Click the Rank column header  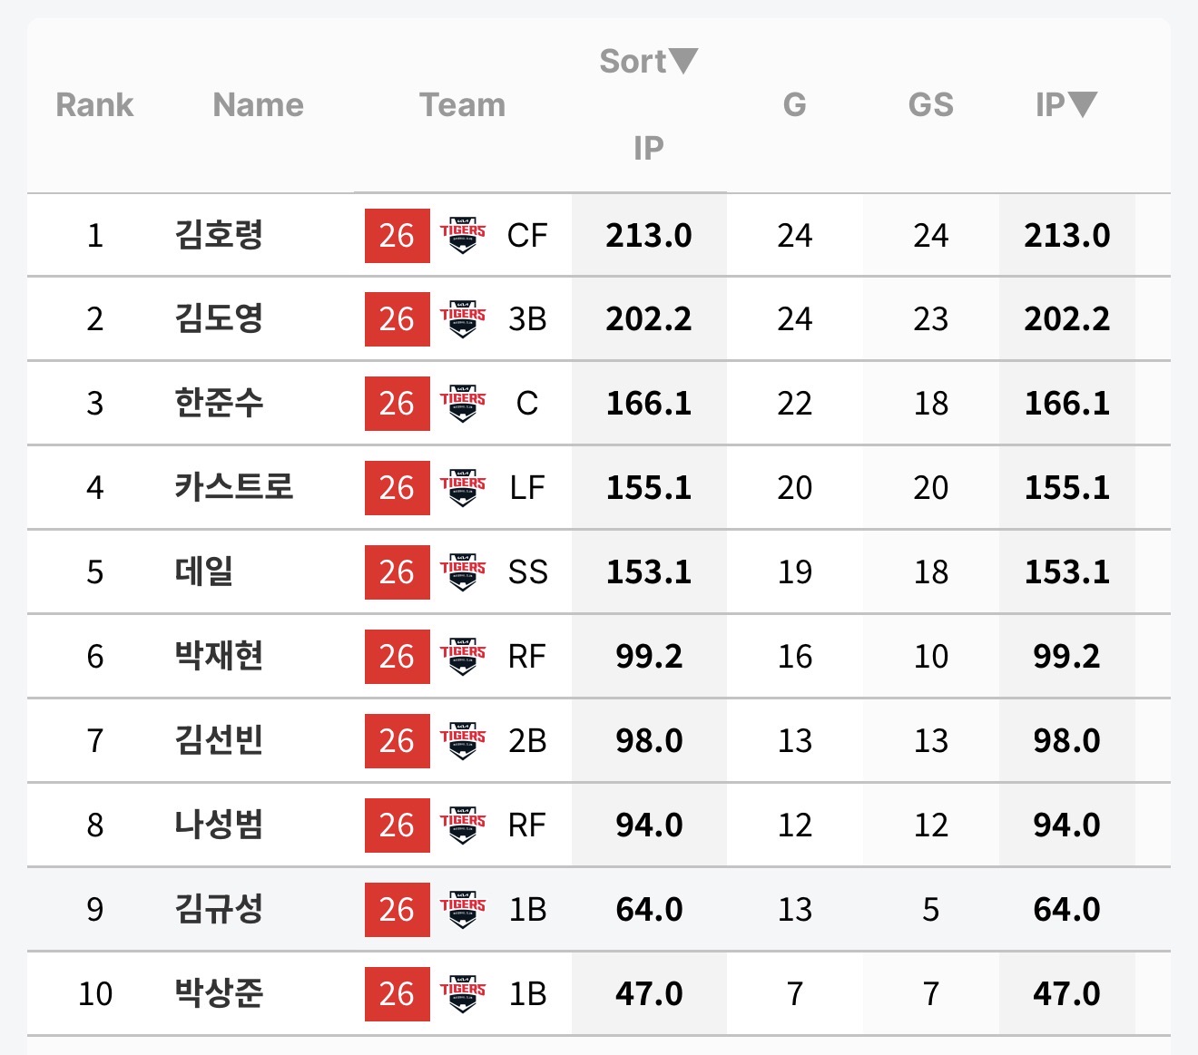(x=94, y=104)
